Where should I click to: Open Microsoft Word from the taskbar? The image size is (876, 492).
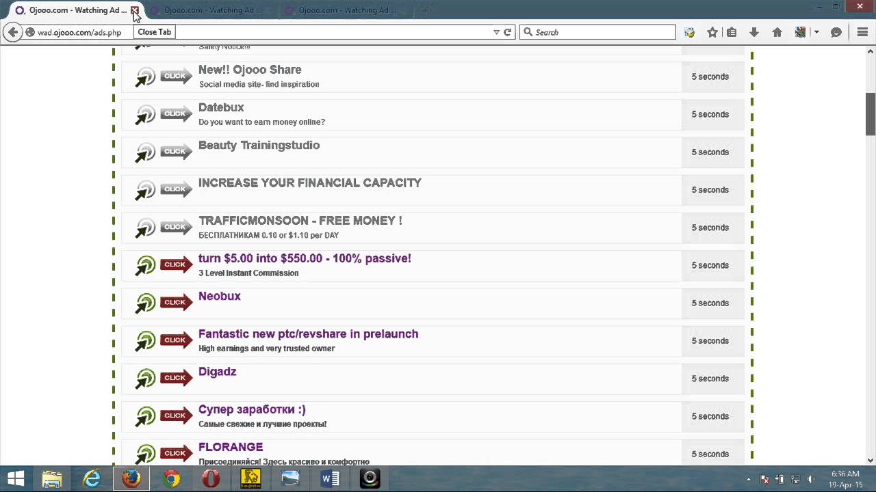[330, 478]
